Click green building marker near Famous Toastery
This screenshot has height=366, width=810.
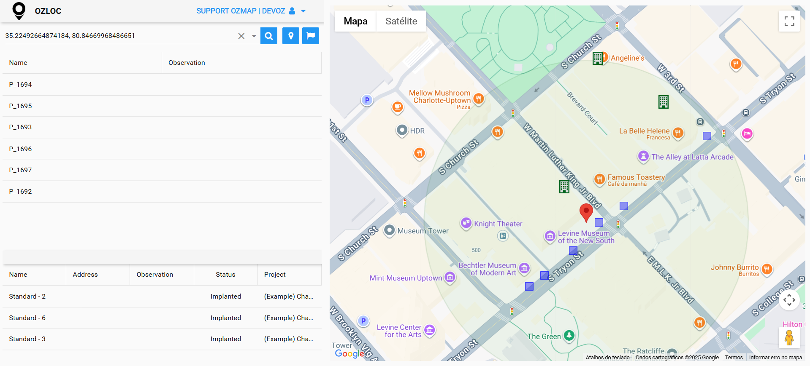(564, 187)
